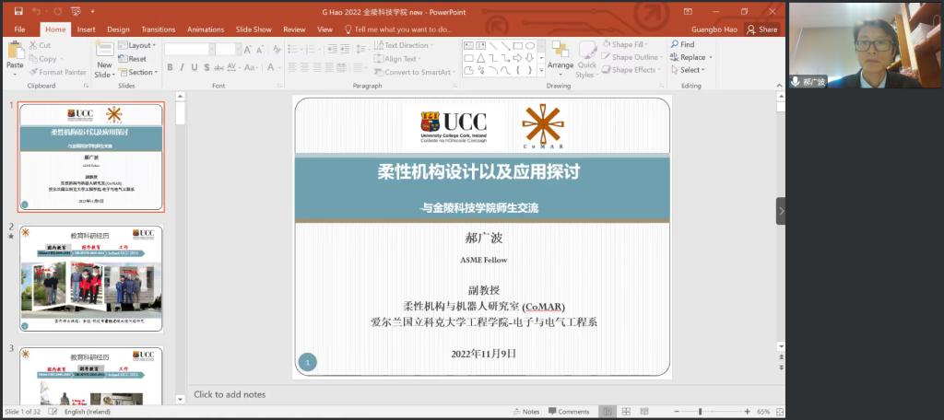Expand the Replace dropdown arrow

pos(710,57)
